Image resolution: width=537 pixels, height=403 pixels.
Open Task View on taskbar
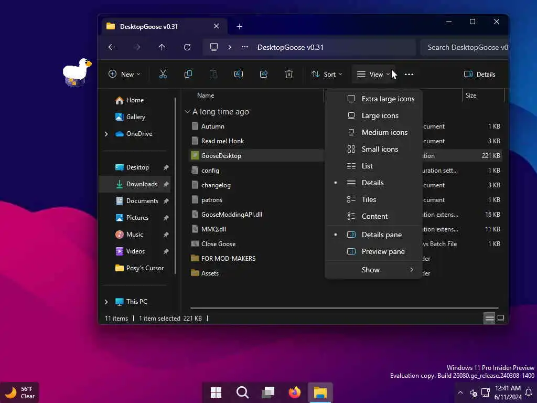(268, 393)
